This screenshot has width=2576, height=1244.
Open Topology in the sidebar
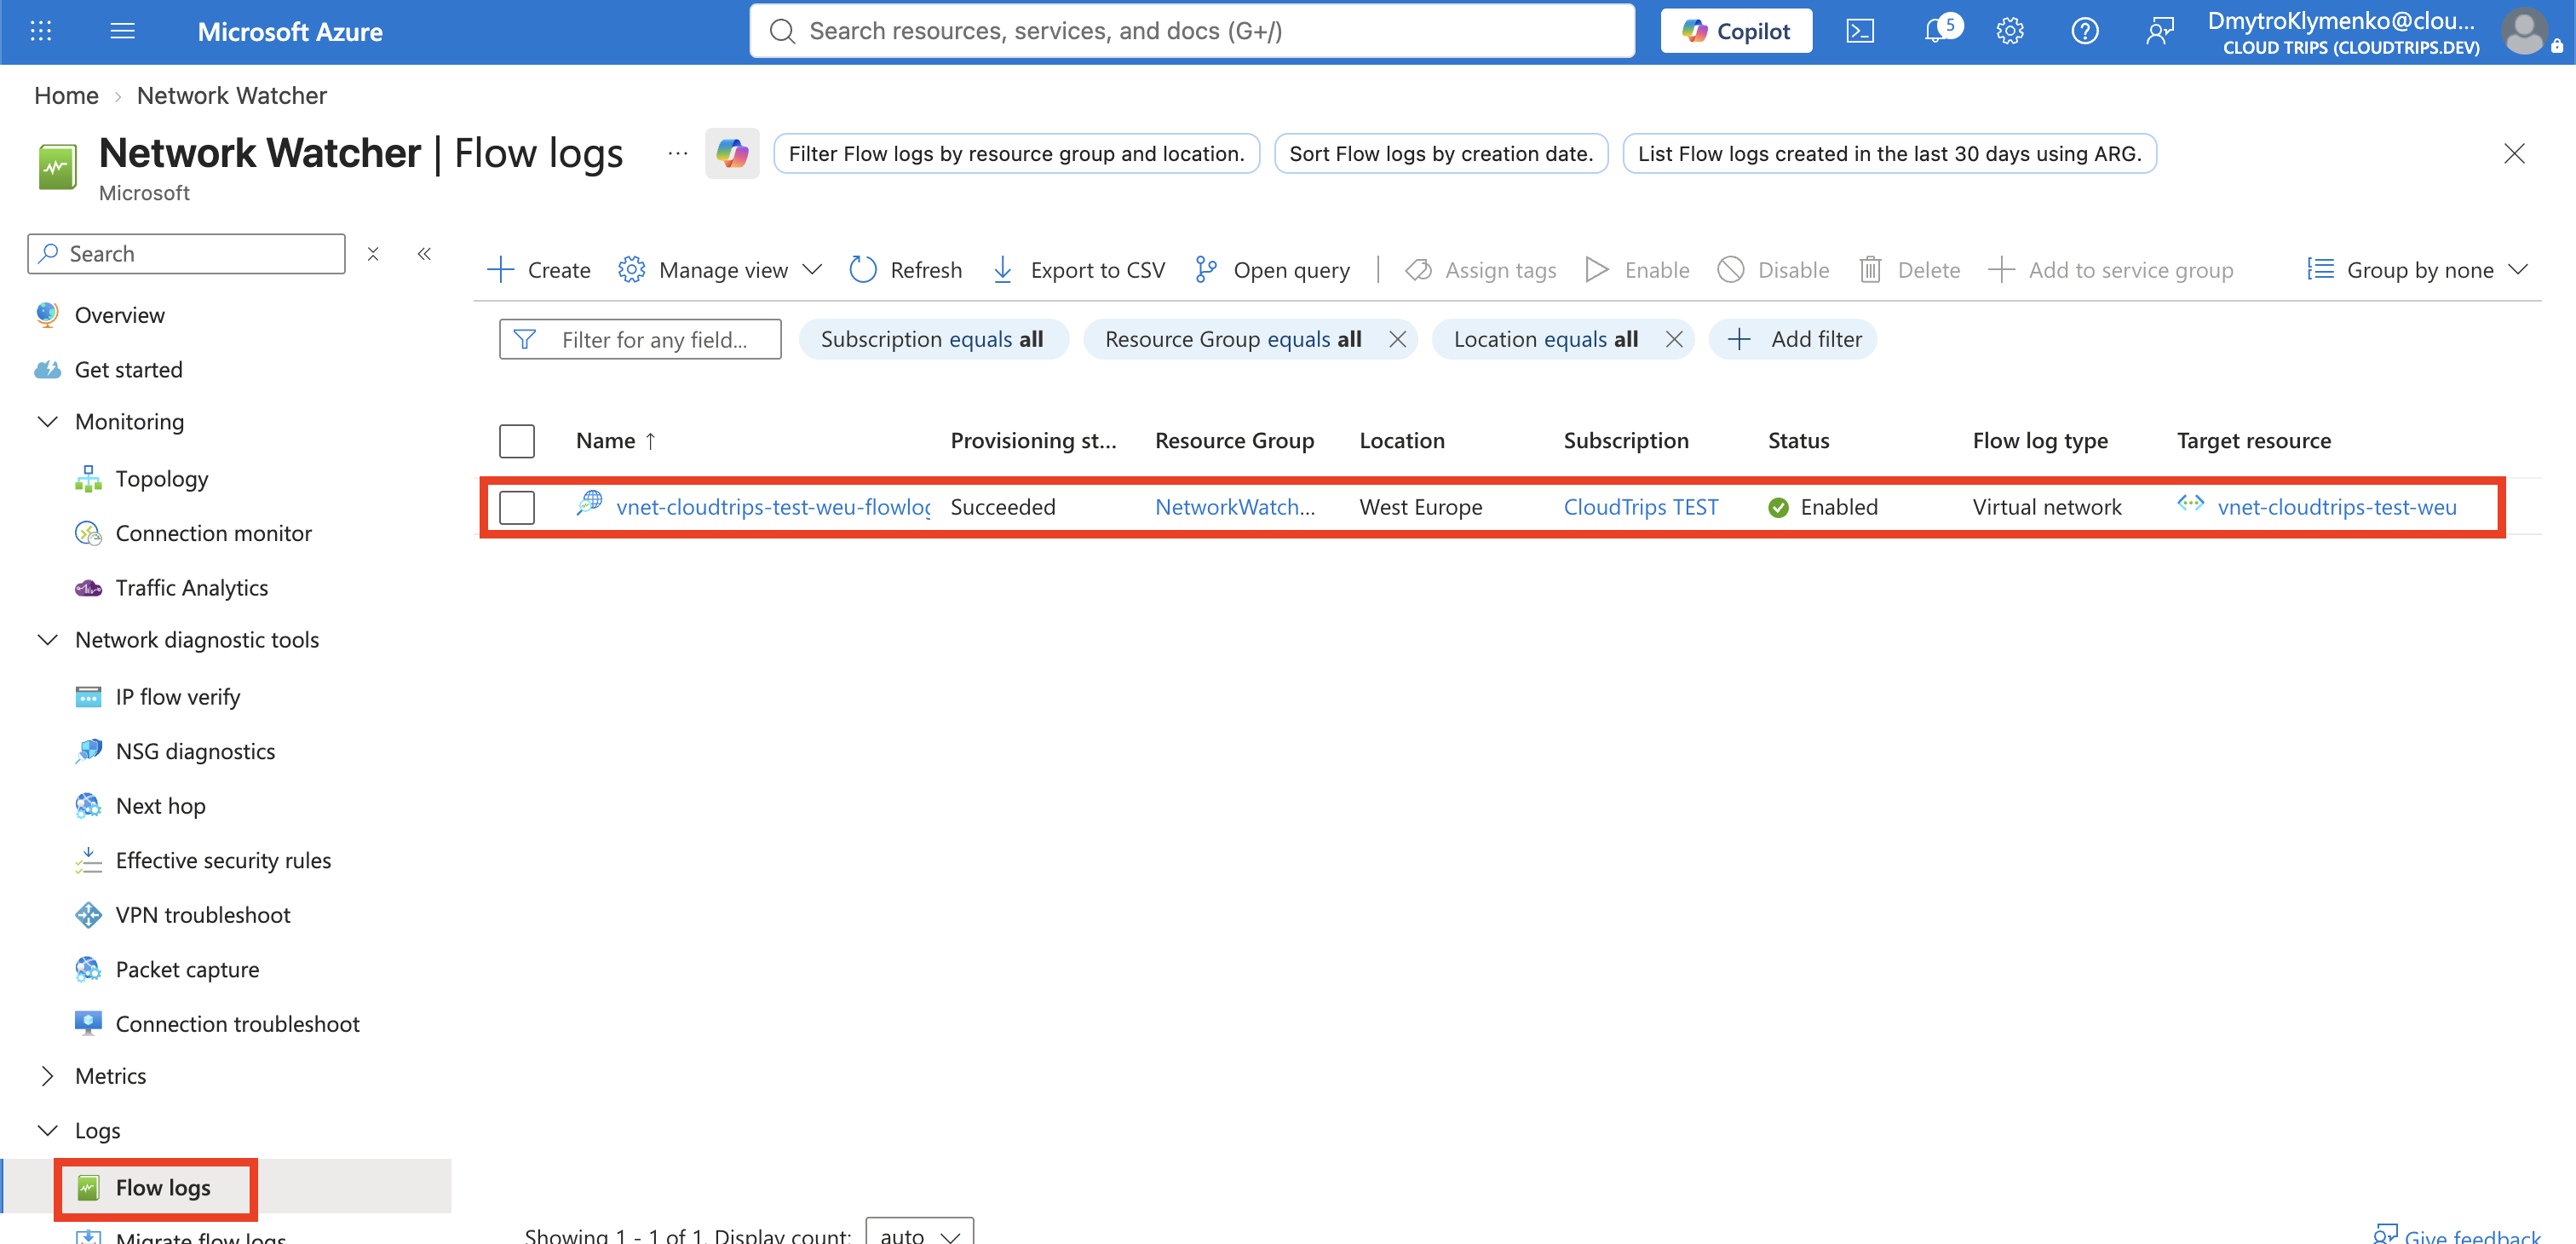[x=161, y=479]
